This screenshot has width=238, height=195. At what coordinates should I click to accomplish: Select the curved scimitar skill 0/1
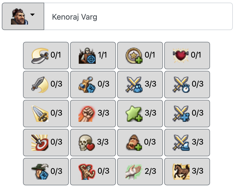(46, 55)
